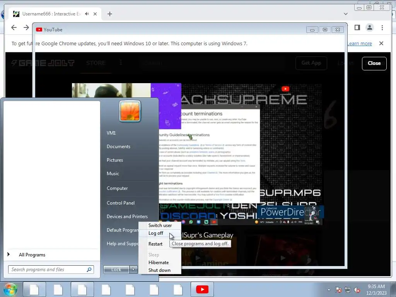Image resolution: width=396 pixels, height=297 pixels.
Task: Open VM1 user folder
Action: pos(111,133)
